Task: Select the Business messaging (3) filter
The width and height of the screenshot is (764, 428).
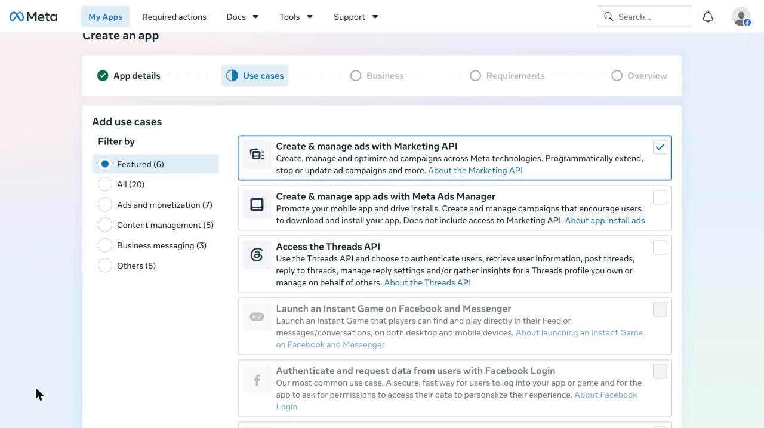Action: [x=156, y=245]
